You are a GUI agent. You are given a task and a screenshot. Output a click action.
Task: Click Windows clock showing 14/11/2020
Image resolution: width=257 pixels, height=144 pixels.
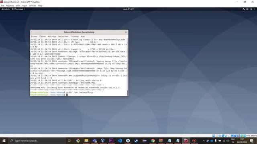coord(242,141)
